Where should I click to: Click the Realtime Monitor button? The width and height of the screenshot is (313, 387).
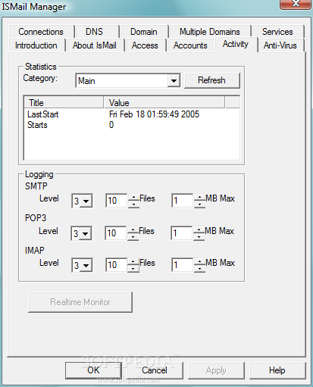[x=80, y=302]
